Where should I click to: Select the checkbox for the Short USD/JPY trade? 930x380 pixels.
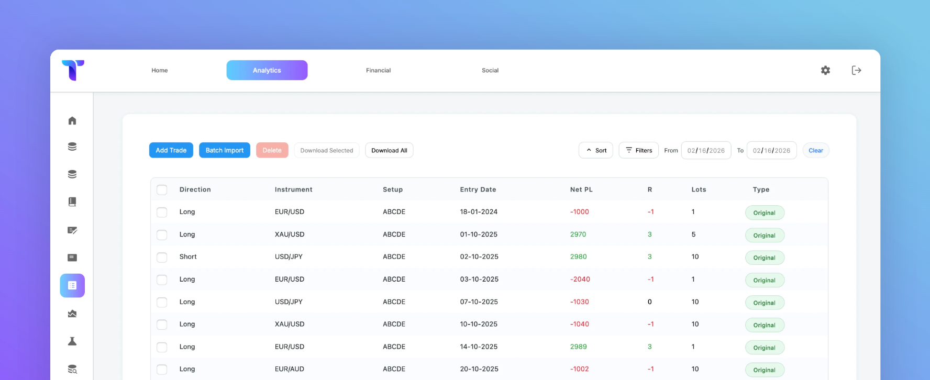tap(162, 258)
